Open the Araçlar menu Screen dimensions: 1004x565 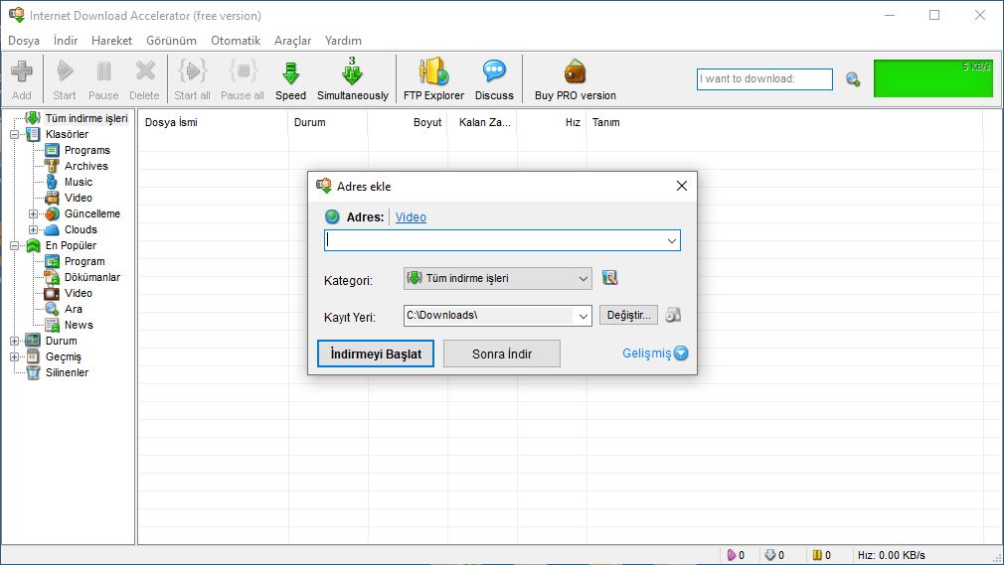(292, 41)
